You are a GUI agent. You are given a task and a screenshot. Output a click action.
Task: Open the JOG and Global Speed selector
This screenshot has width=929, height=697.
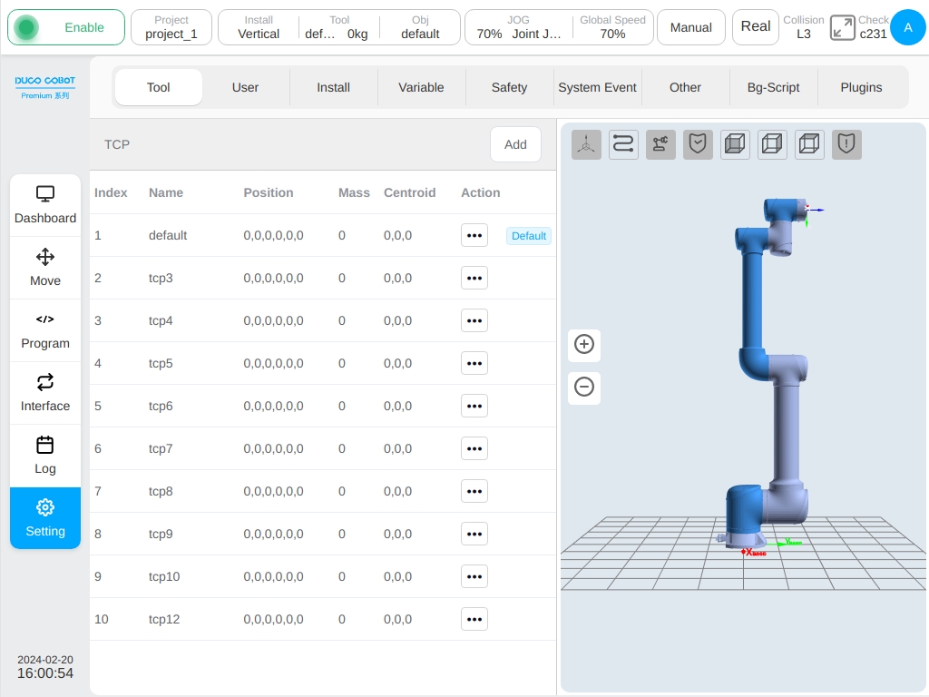pos(559,27)
